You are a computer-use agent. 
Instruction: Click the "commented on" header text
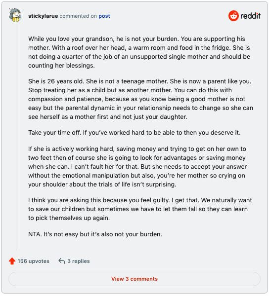tap(79, 16)
